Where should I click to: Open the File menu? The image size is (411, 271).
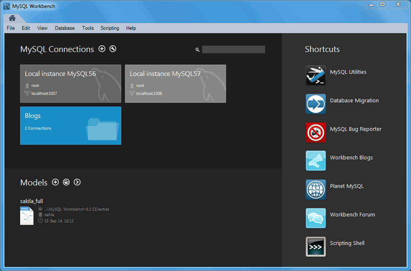click(11, 28)
